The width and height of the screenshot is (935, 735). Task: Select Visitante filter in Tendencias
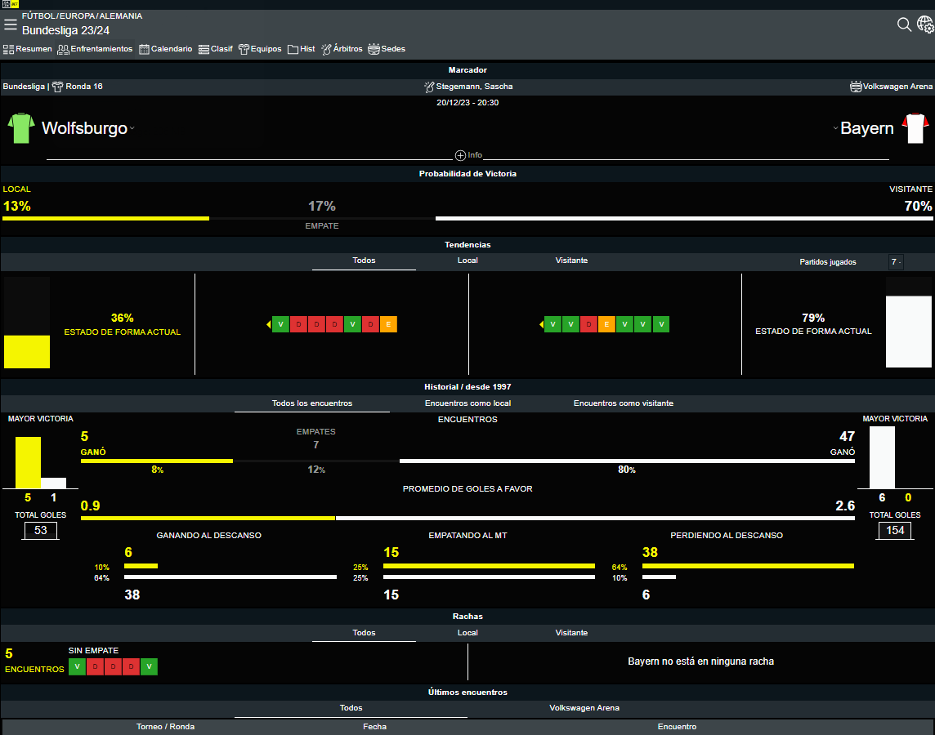(571, 261)
